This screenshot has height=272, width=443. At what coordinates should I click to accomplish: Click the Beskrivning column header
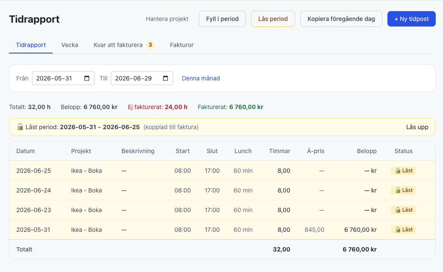[138, 151]
